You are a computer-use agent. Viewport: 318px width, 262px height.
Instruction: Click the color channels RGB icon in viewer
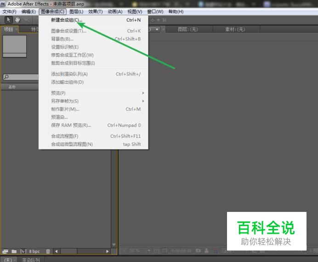[215, 251]
